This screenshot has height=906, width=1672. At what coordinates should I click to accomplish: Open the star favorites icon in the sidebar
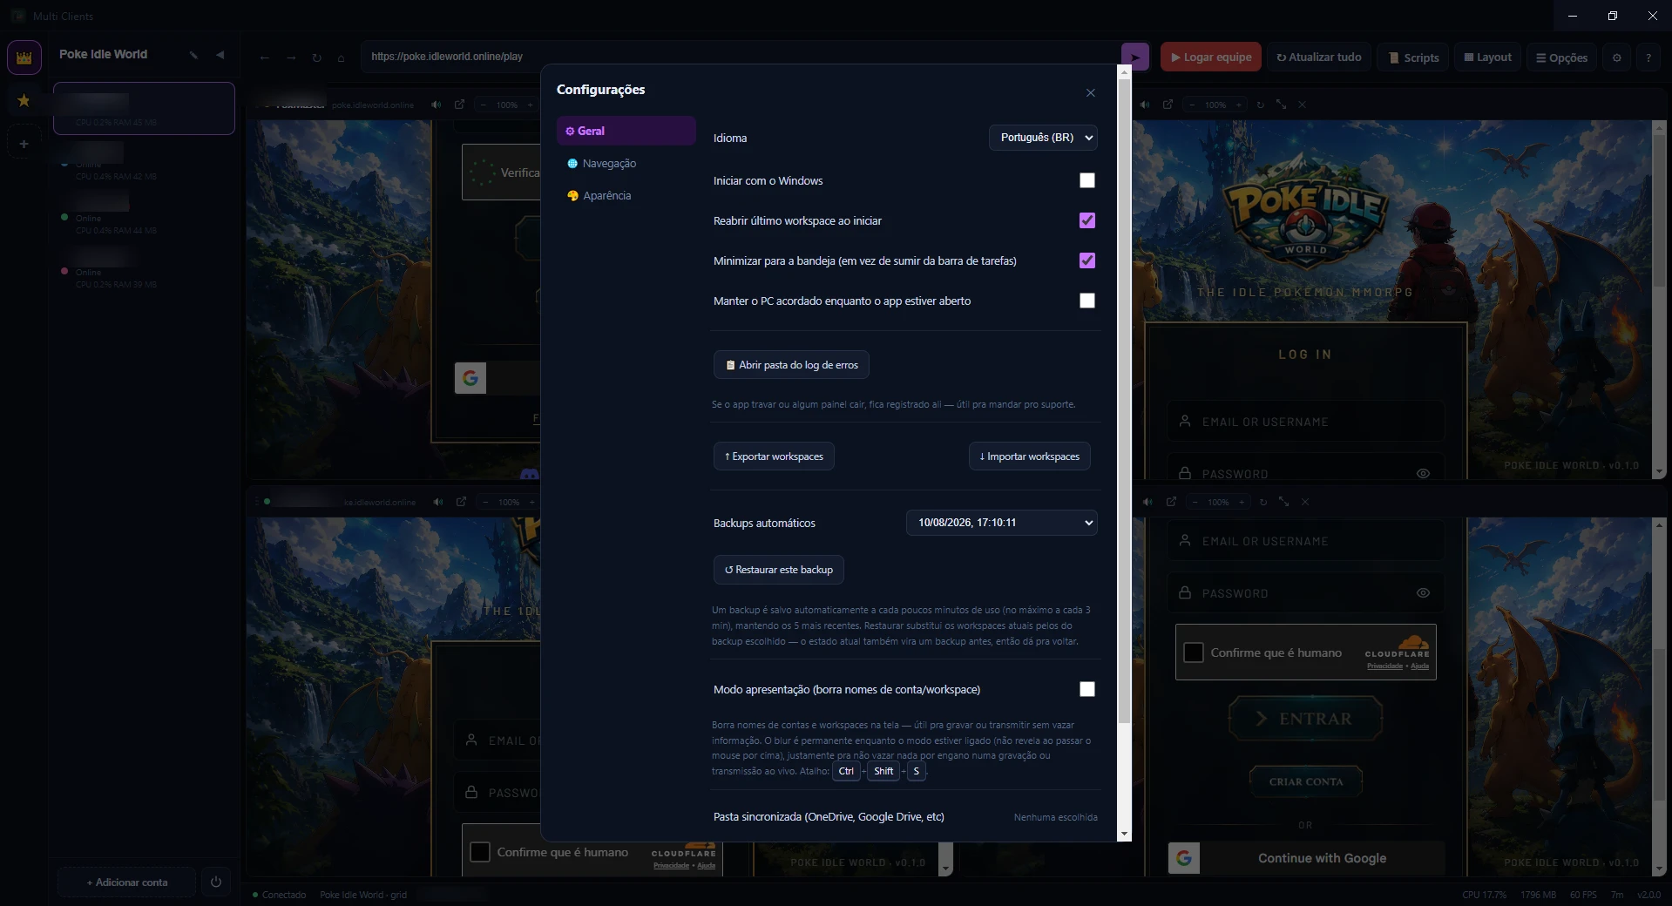tap(24, 100)
